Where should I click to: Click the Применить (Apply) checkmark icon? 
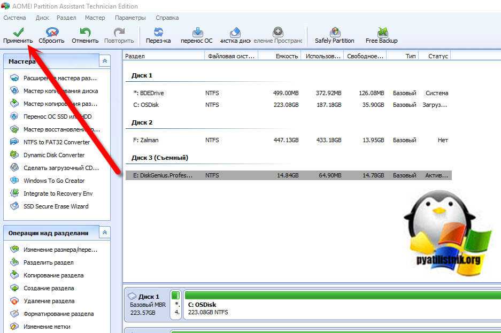tap(18, 32)
